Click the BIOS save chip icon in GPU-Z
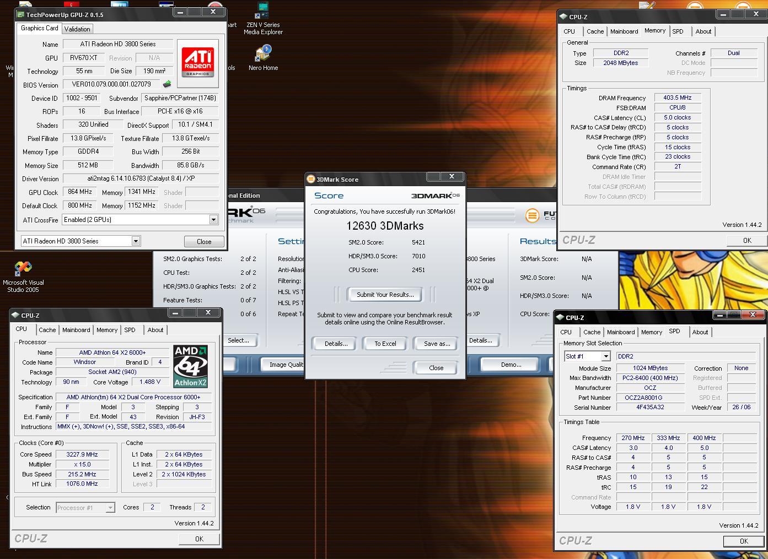 tap(167, 84)
